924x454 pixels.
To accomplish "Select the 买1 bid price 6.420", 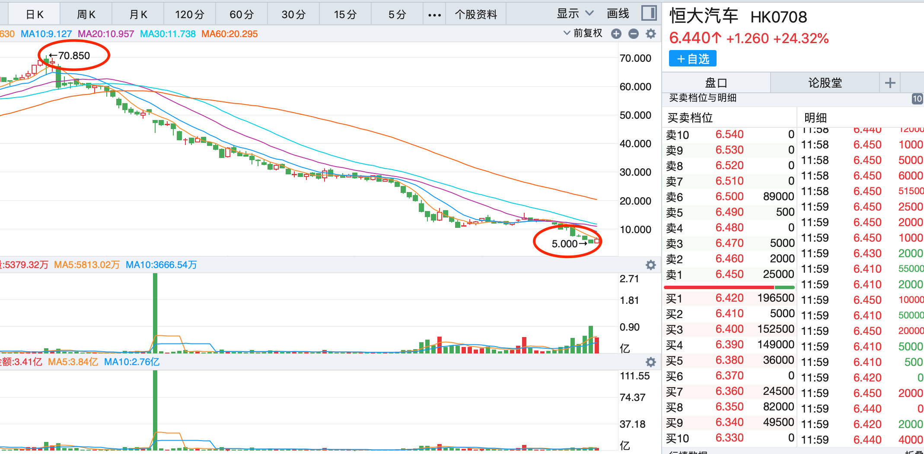I will [730, 298].
